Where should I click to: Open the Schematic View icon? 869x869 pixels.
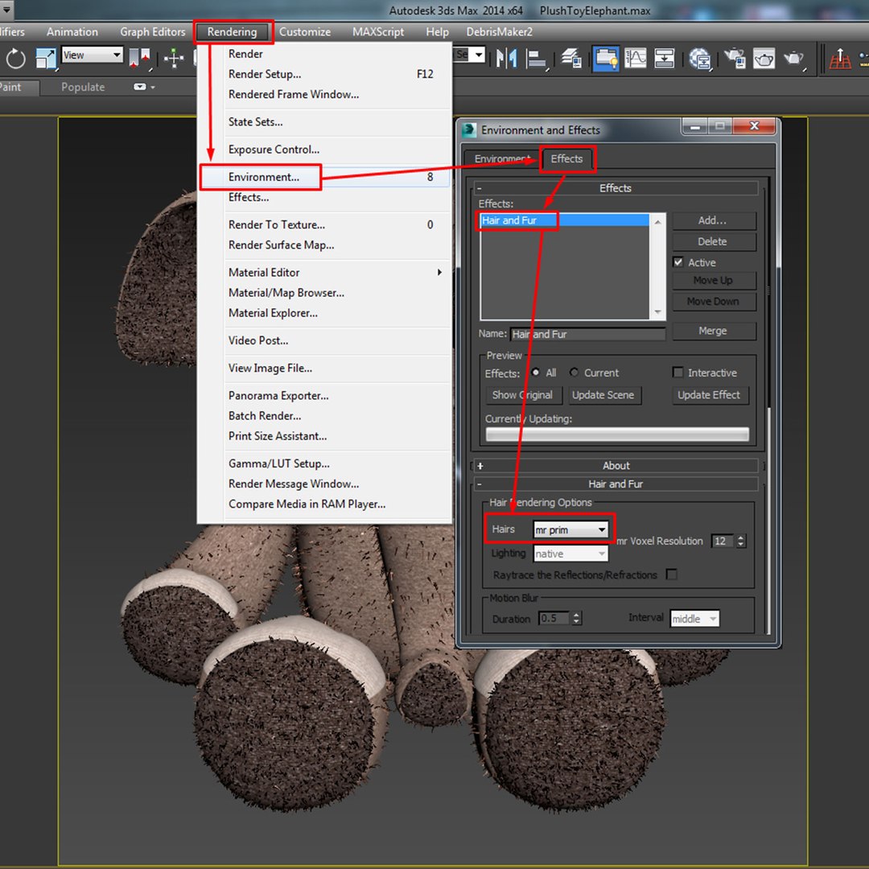(664, 58)
